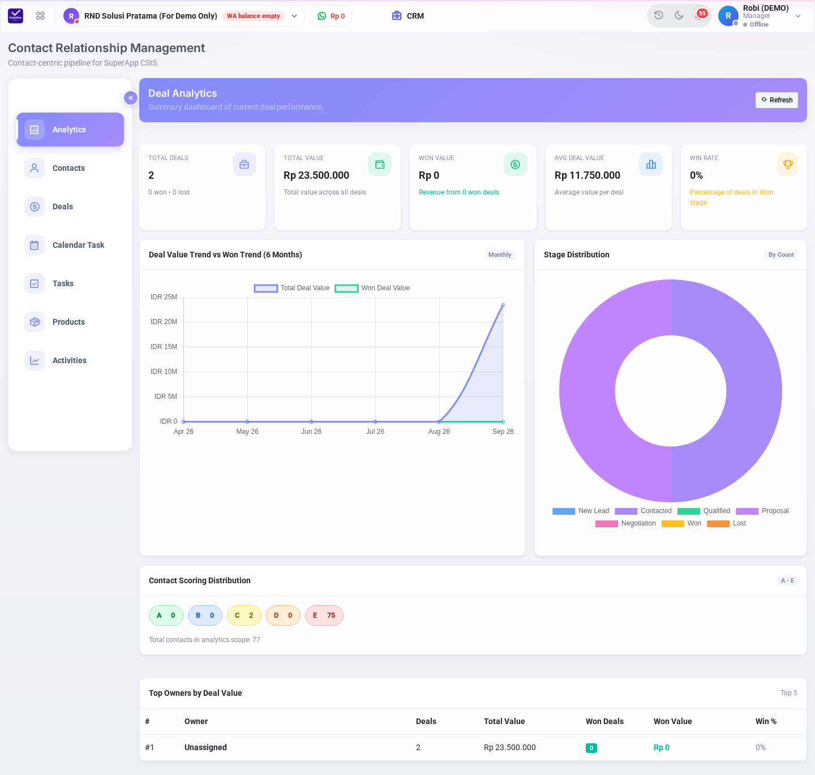
Task: Click the CRM module label
Action: pos(415,16)
